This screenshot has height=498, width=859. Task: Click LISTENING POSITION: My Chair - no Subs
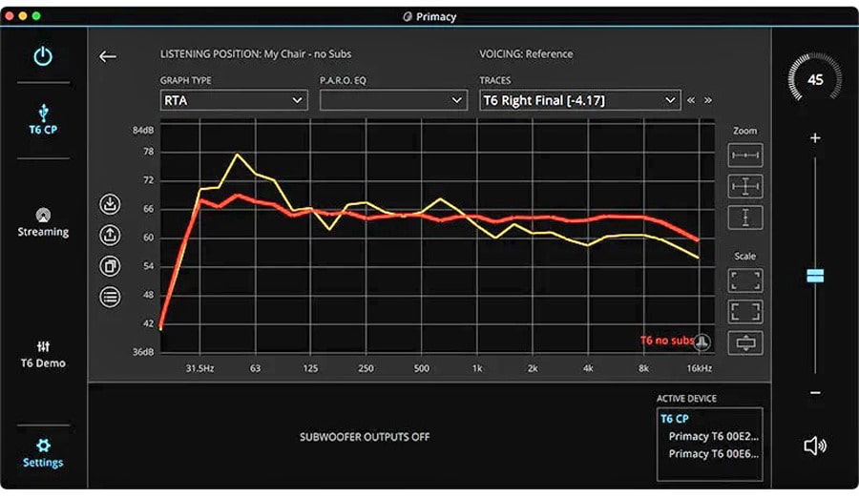coord(256,53)
